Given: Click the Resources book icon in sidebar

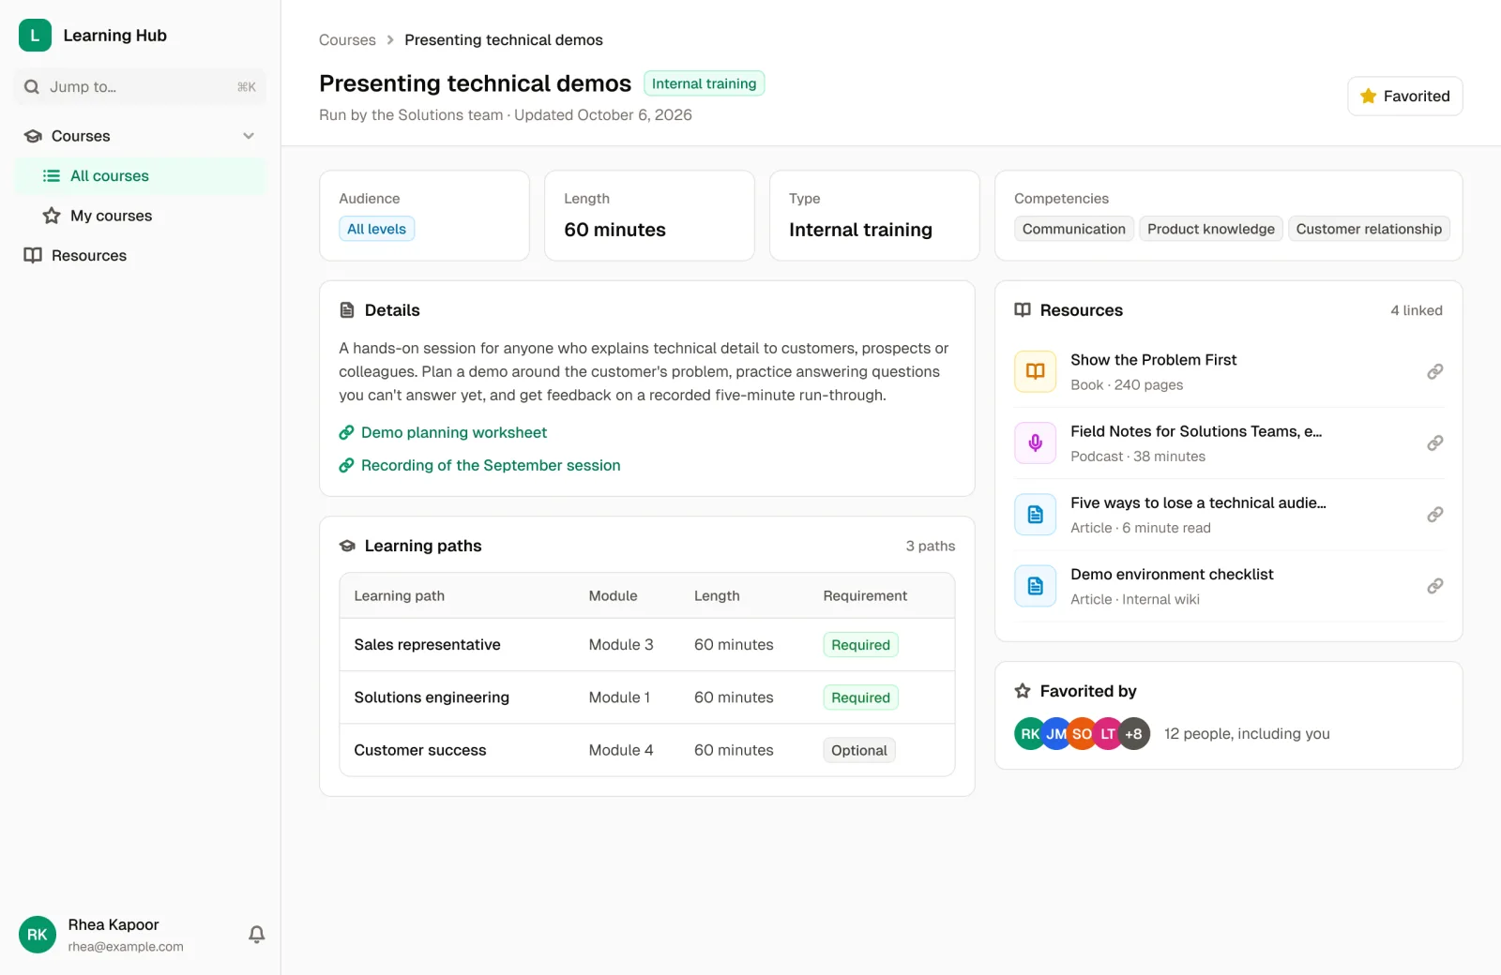Looking at the screenshot, I should click(33, 255).
